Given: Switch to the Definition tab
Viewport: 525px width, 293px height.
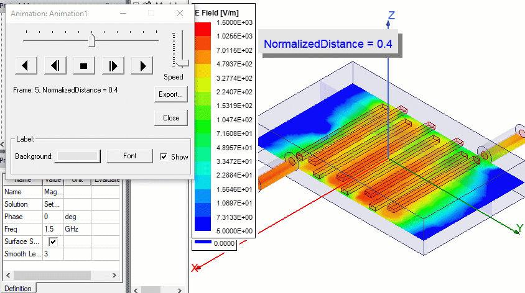Looking at the screenshot, I should tap(17, 288).
